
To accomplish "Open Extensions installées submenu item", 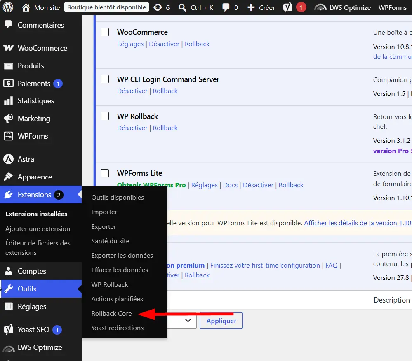I will pos(36,214).
